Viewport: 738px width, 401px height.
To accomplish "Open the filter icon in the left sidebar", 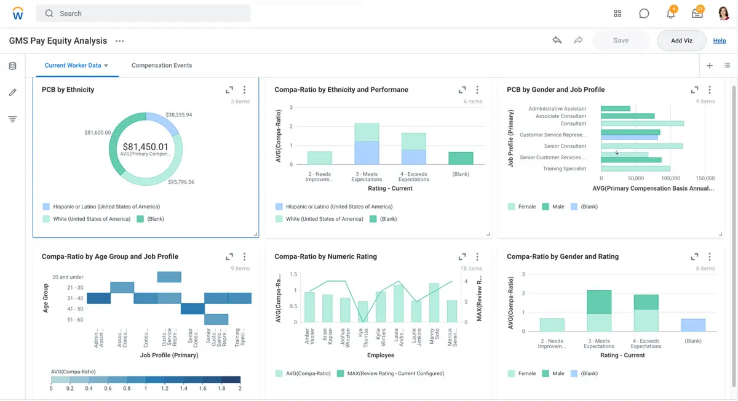I will [x=12, y=119].
